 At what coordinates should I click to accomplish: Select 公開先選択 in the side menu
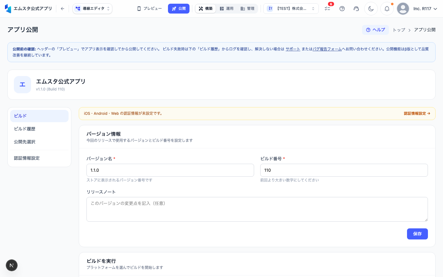[x=39, y=142]
